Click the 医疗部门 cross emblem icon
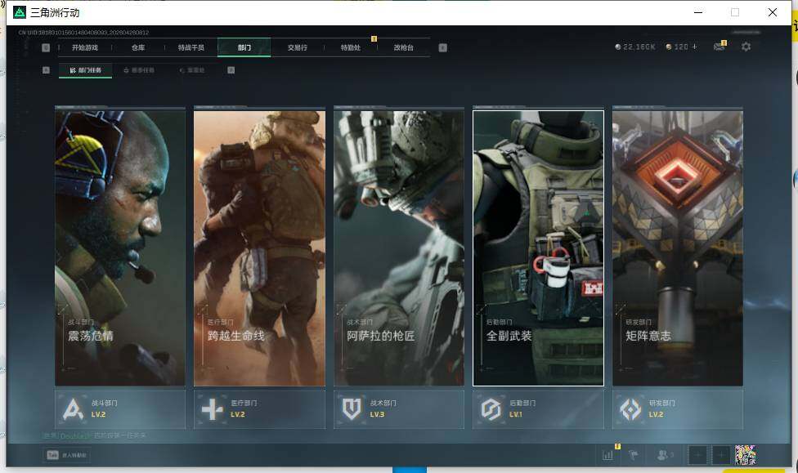 coord(213,409)
